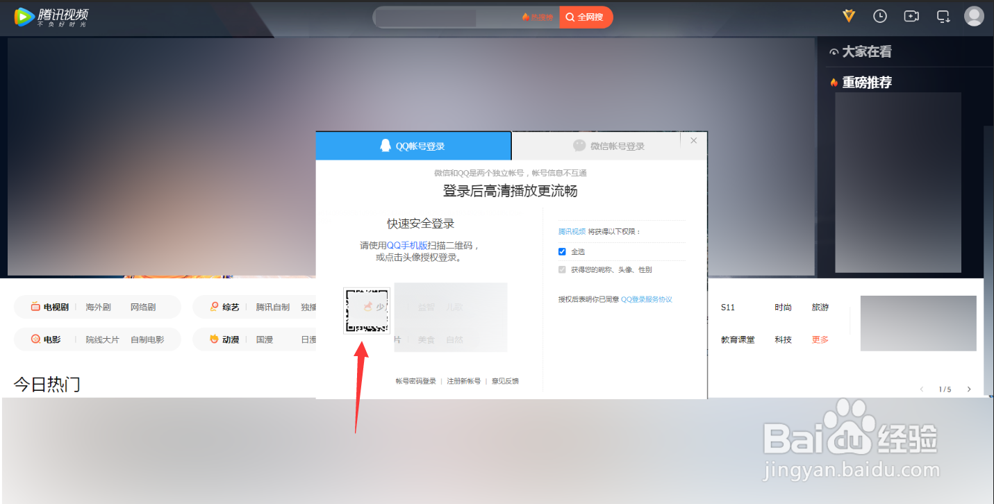Click 注册新帐号 link
994x504 pixels.
463,381
